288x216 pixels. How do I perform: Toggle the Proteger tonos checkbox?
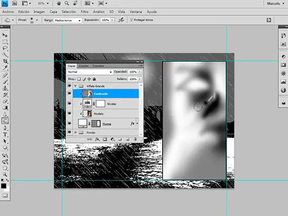pos(131,20)
